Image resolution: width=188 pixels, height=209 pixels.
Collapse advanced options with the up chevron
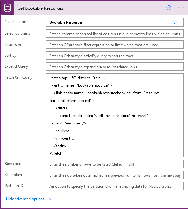49,199
